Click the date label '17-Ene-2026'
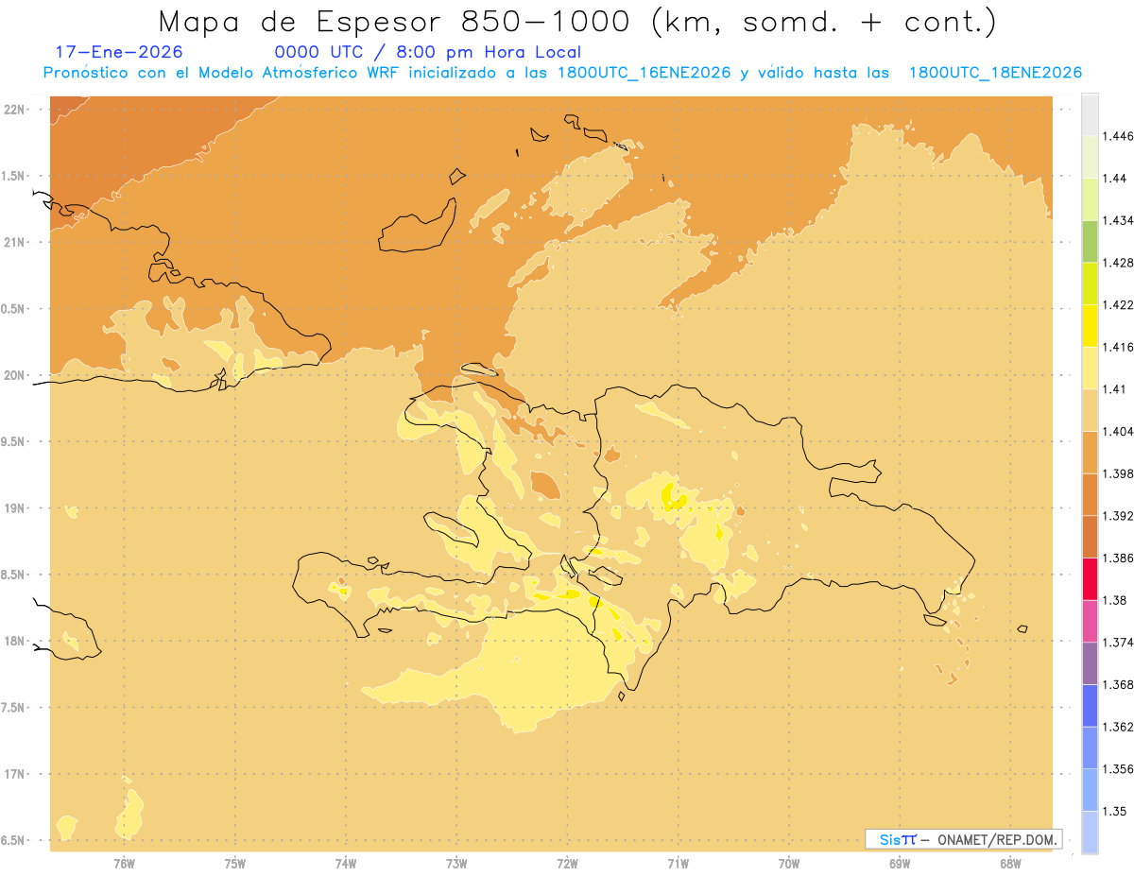Screen dimensions: 1134x876 pos(118,52)
